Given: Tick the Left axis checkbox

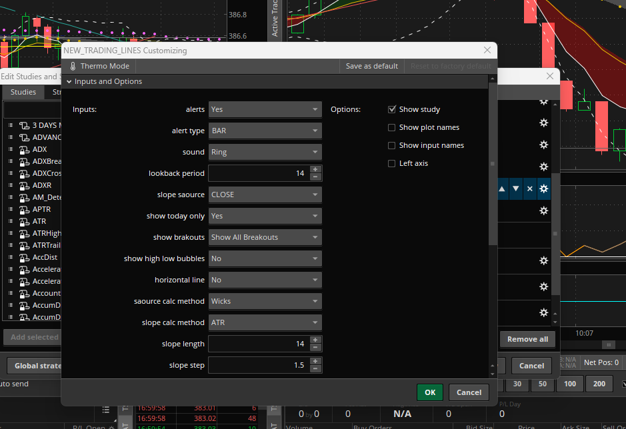Looking at the screenshot, I should (x=392, y=163).
